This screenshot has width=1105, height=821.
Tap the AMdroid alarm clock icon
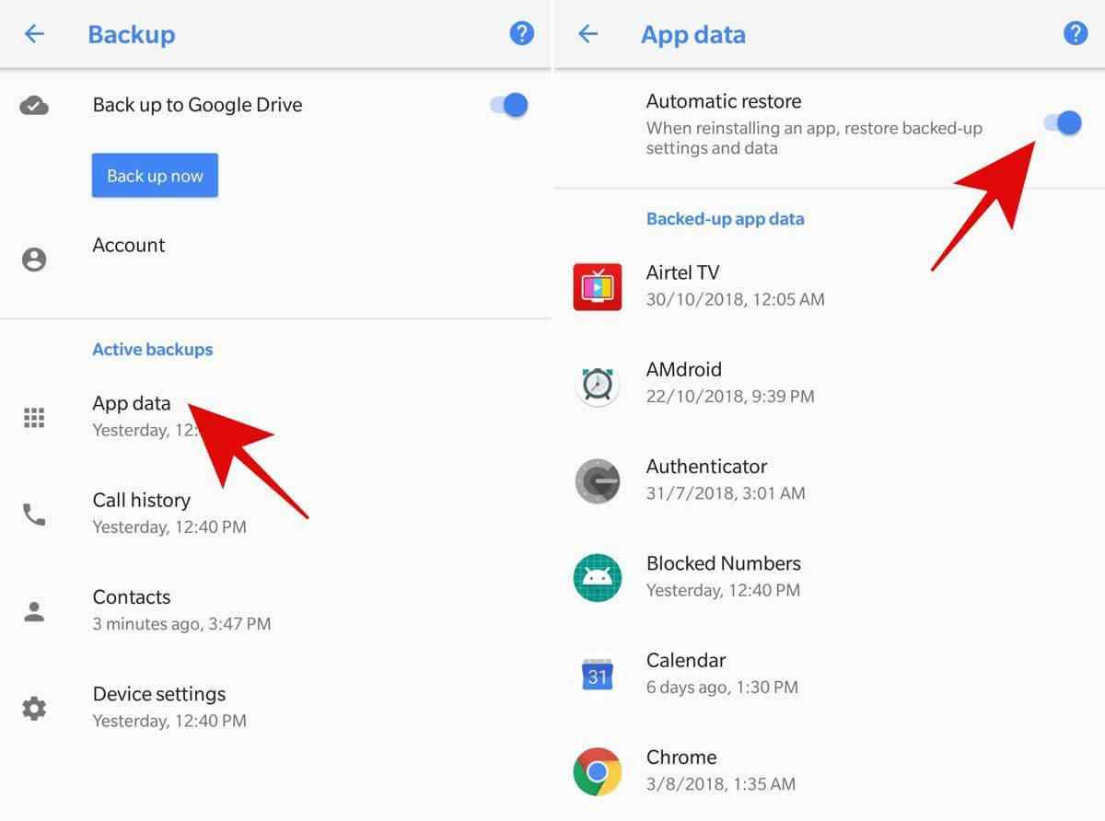(597, 384)
